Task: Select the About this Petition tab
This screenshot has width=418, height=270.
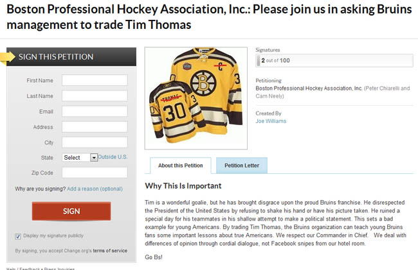Action: pos(180,165)
